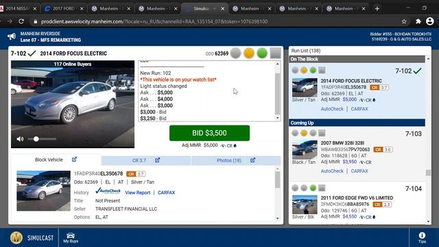439x247 pixels.
Task: Open AutoCheck for Ford Focus Electric in run list
Action: tap(332, 109)
